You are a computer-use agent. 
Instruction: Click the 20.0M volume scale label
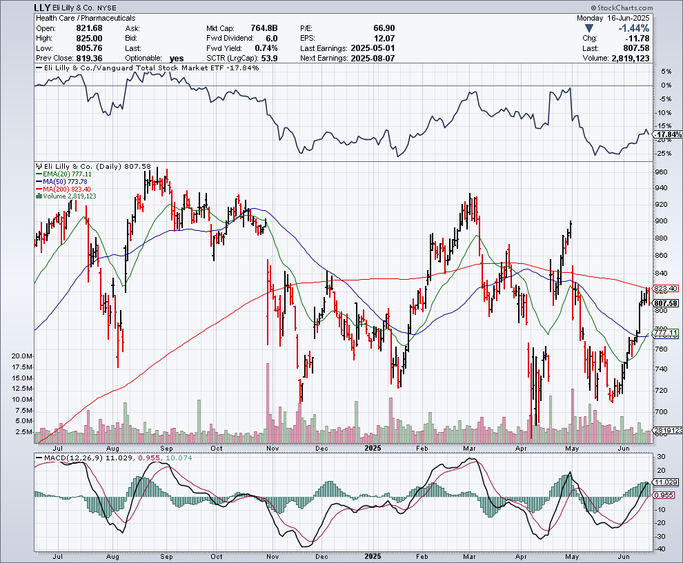22,356
